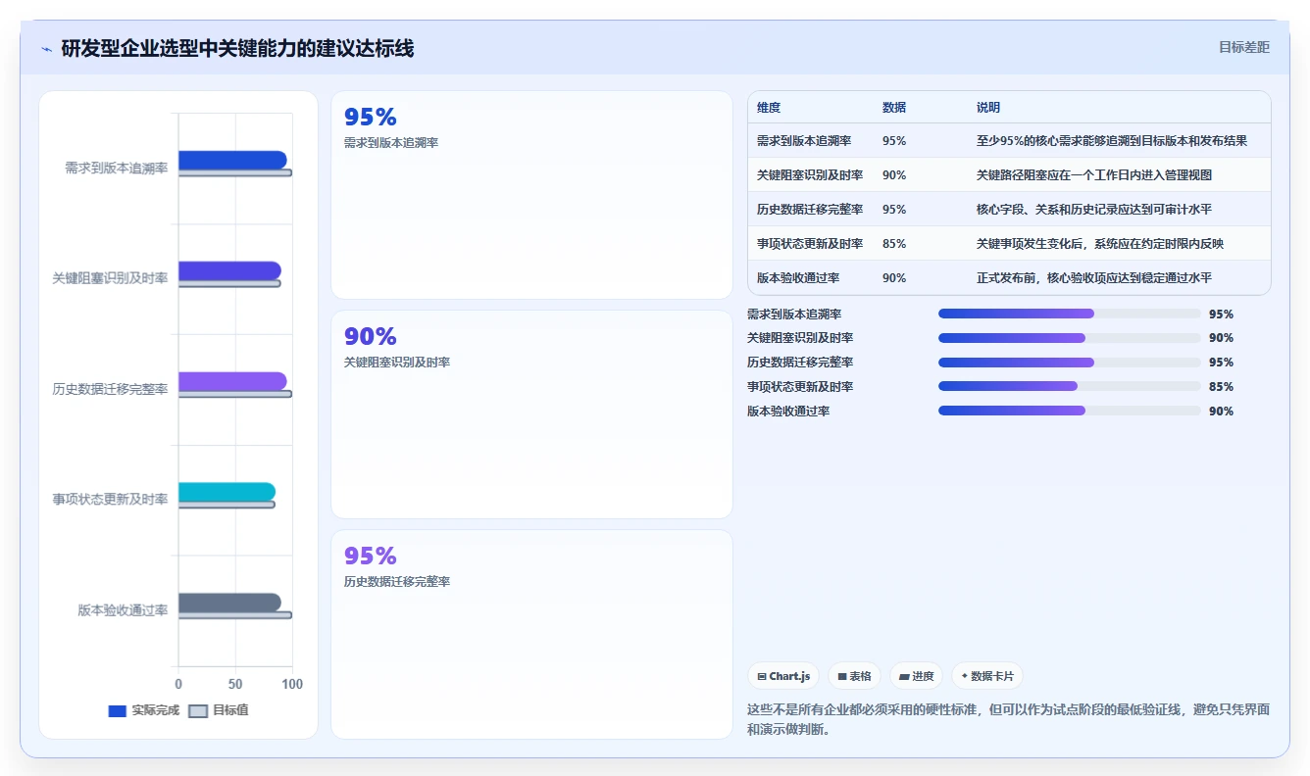Click the chart axis label 关键阻塞识别及时率

110,278
